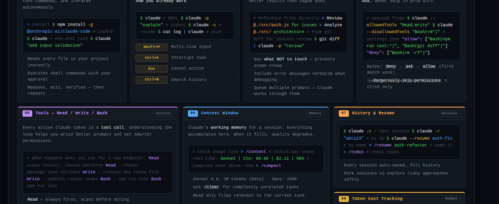This screenshot has height=204, width=499.
Task: Click the Token Cost Tracking heading
Action: [378, 198]
